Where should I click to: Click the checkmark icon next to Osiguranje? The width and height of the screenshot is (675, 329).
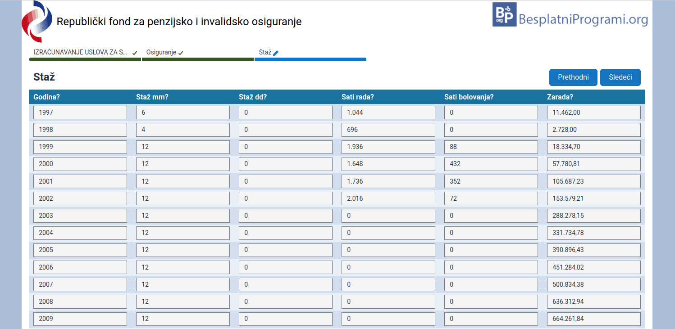[x=181, y=53]
